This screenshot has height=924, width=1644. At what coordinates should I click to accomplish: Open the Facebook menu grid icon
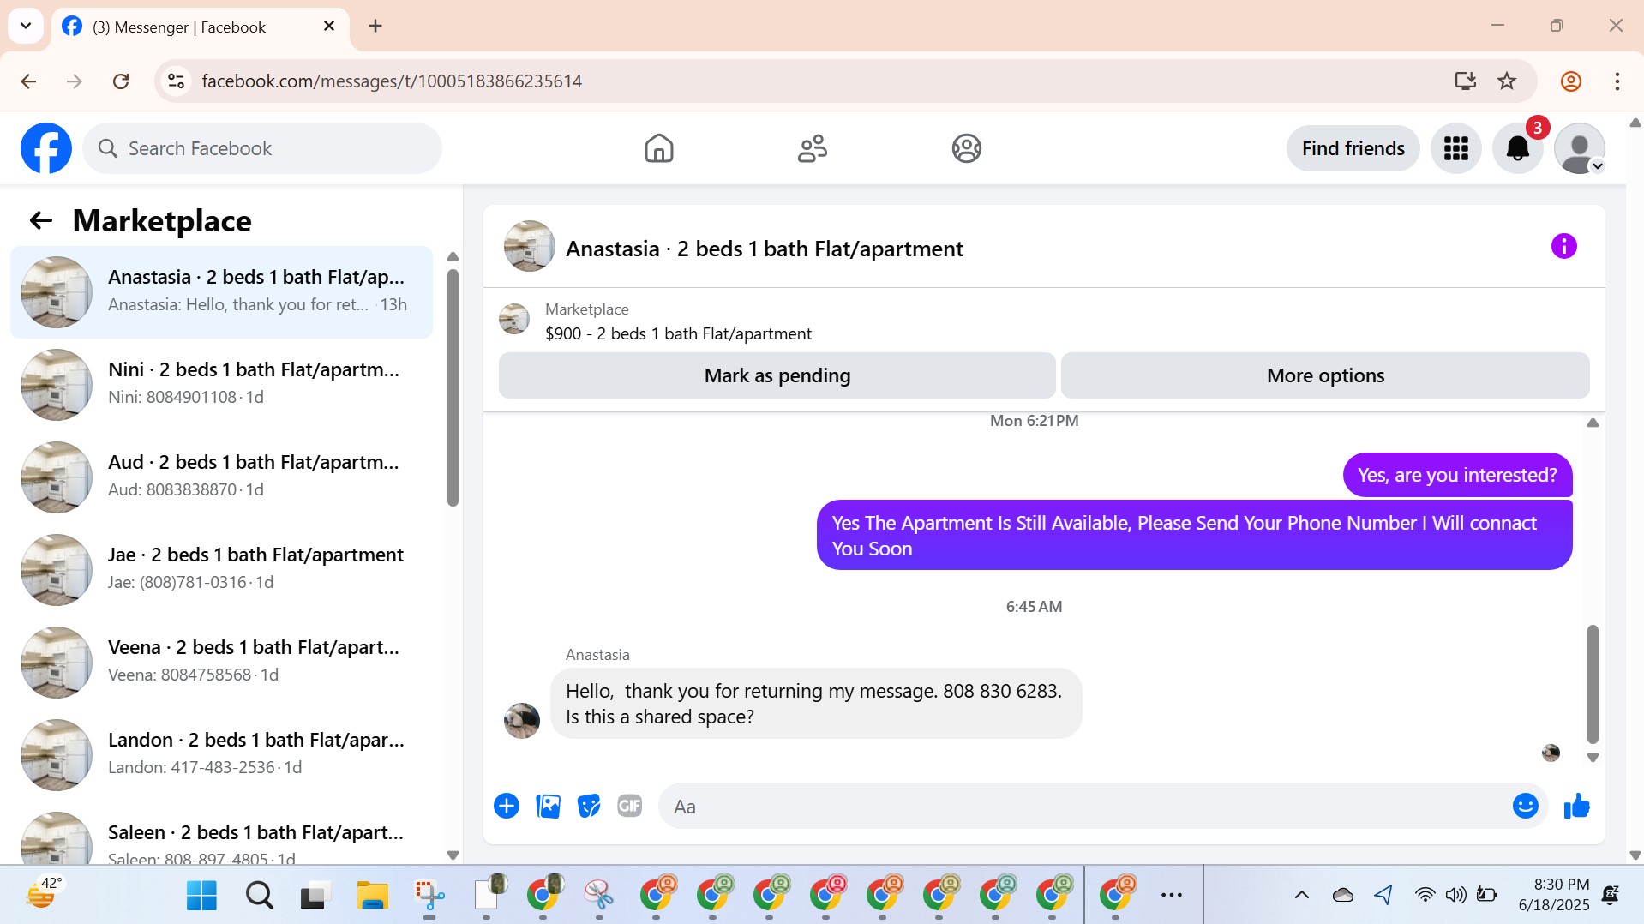[1455, 148]
